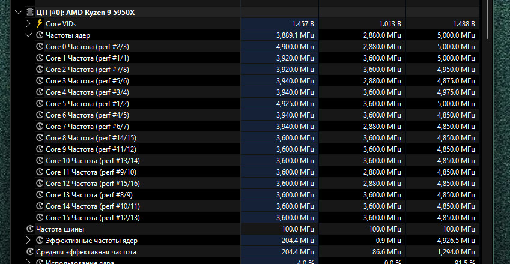The width and height of the screenshot is (510, 264).
Task: Collapse the Частоты ядер group
Action: point(28,35)
